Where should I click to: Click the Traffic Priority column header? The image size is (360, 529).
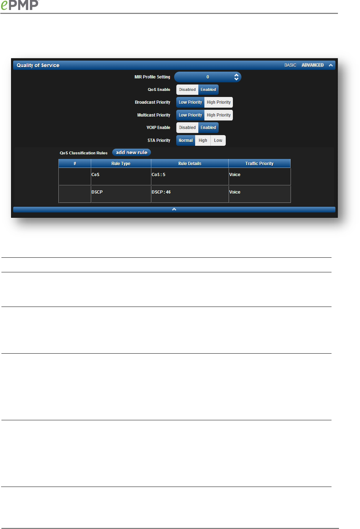coord(260,164)
